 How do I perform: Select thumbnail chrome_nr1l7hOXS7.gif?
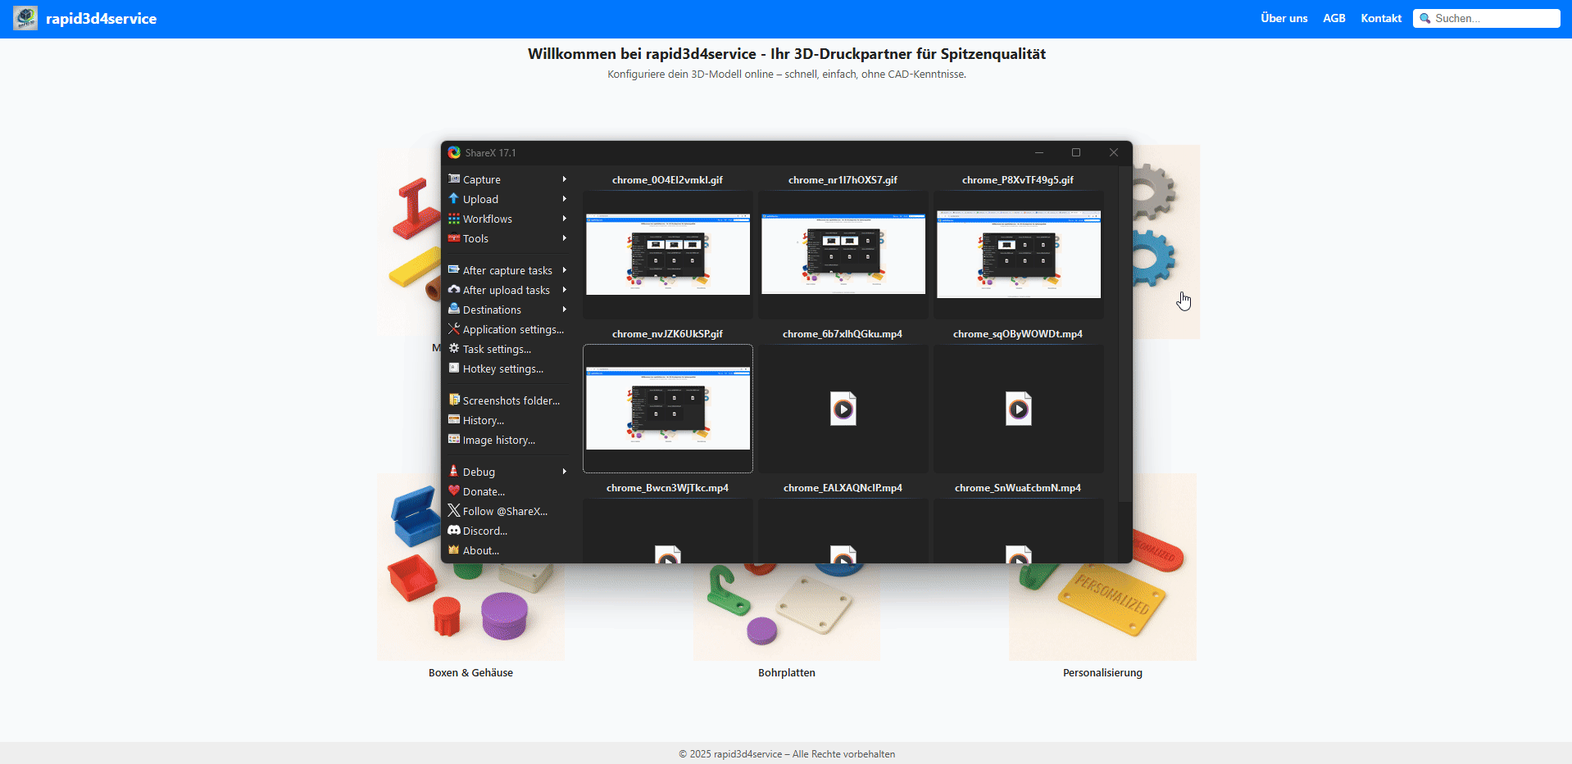click(843, 254)
